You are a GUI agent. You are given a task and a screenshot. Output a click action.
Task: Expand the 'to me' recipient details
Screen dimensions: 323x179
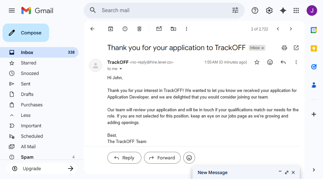click(x=121, y=69)
